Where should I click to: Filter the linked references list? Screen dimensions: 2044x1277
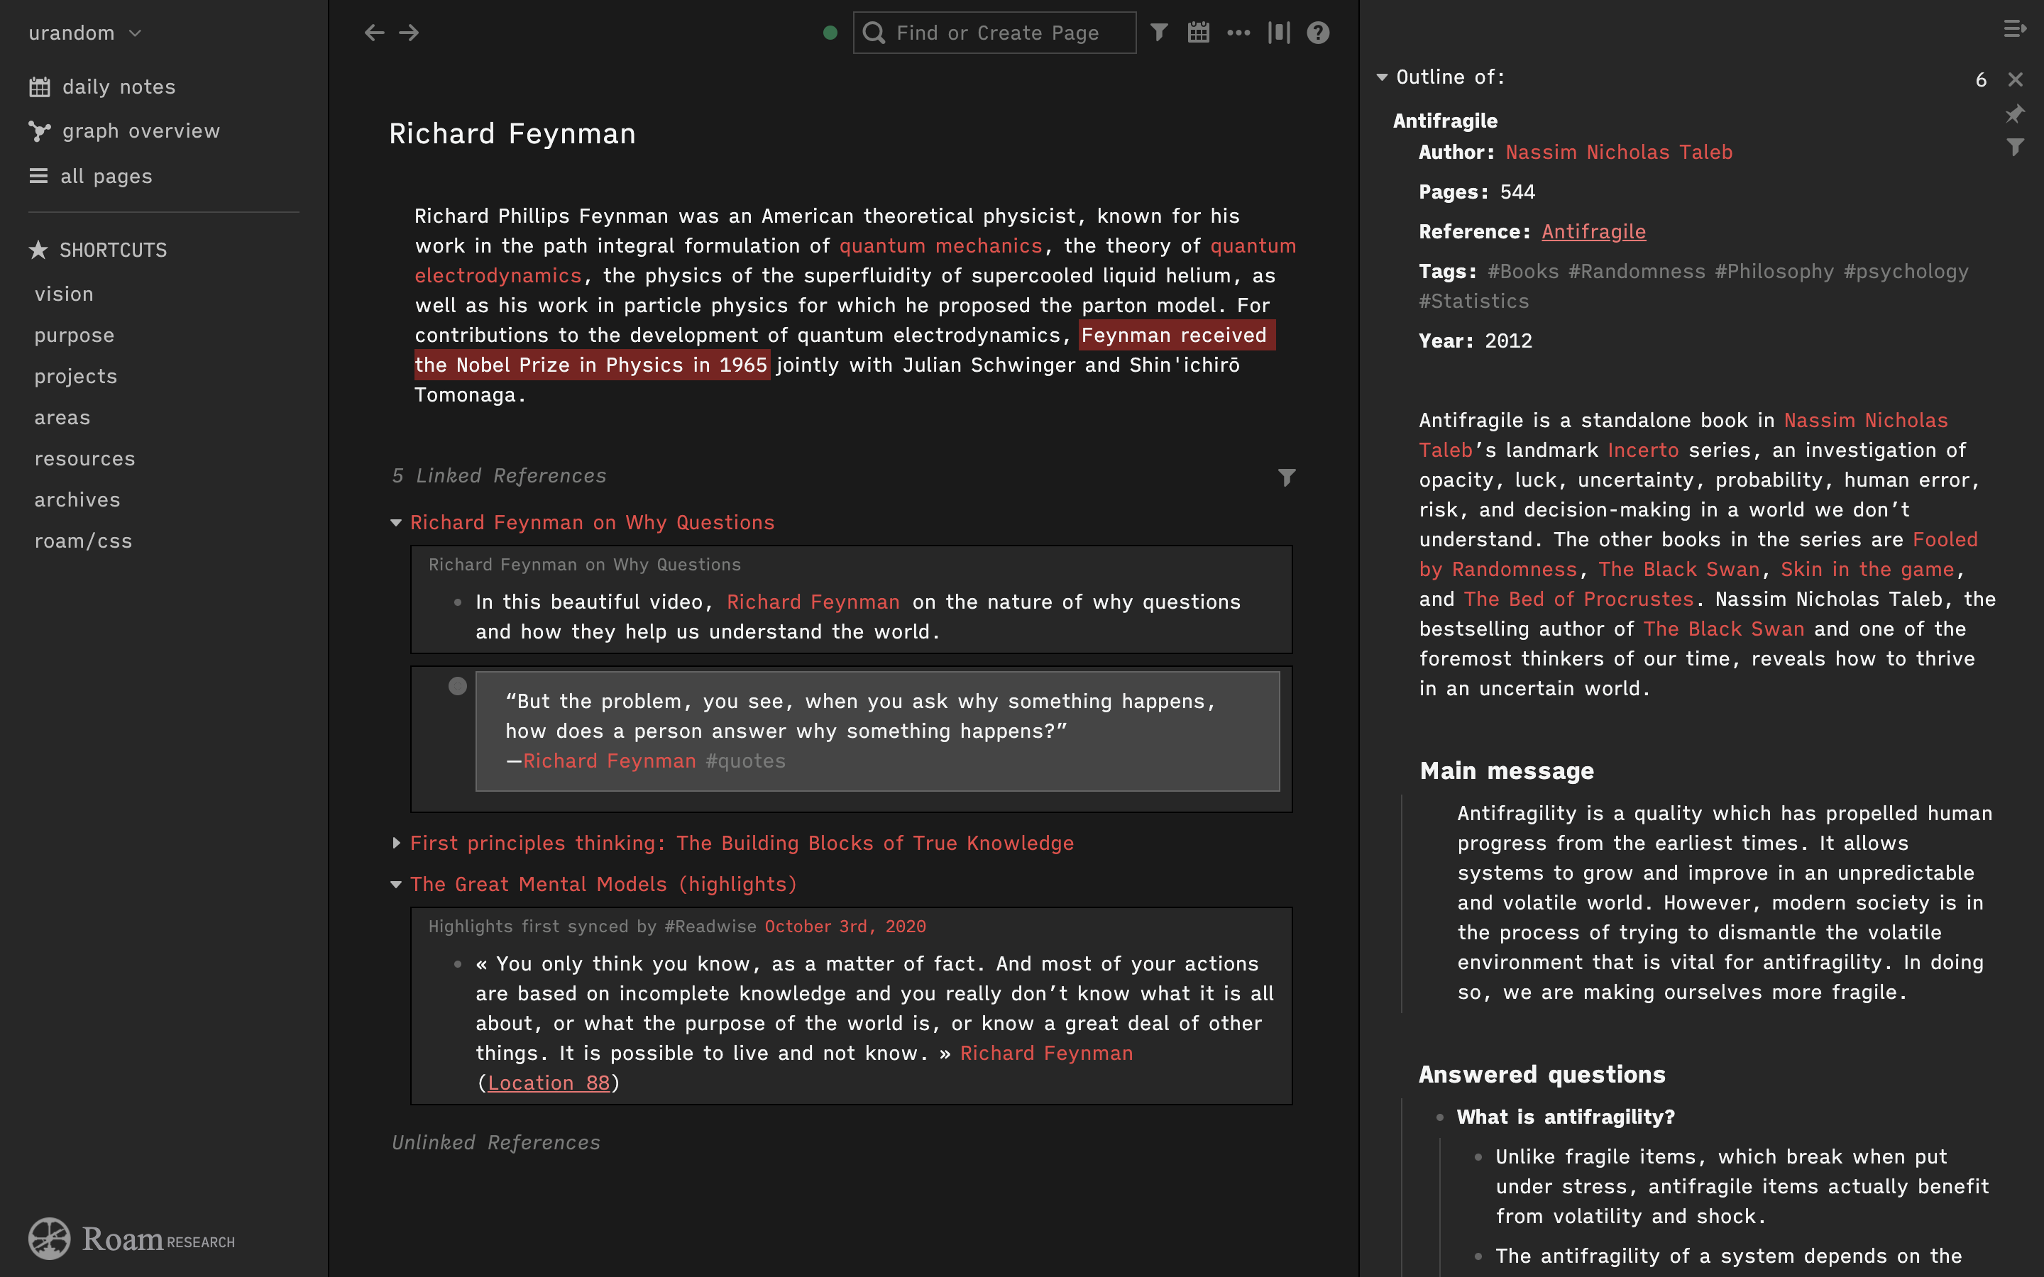coord(1285,477)
